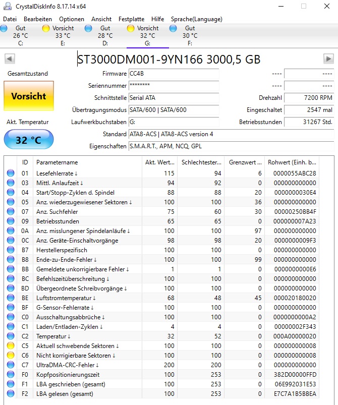
Task: Click status circle of G-Sensor-Fehlerrate row
Action: 11,307
